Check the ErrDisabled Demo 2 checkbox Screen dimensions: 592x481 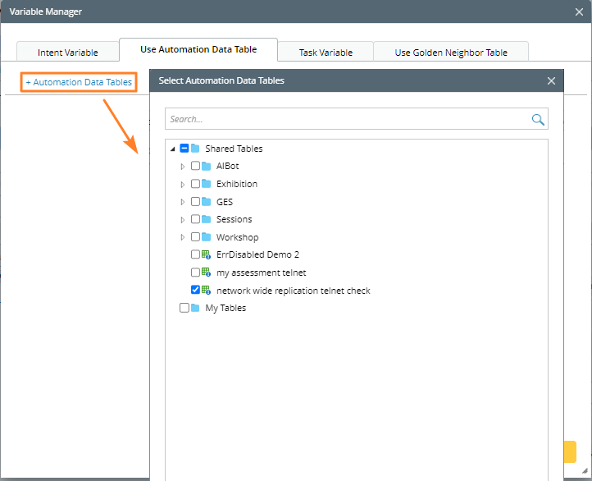(x=195, y=254)
